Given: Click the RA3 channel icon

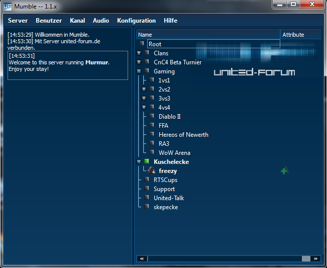Looking at the screenshot, I should [152, 143].
